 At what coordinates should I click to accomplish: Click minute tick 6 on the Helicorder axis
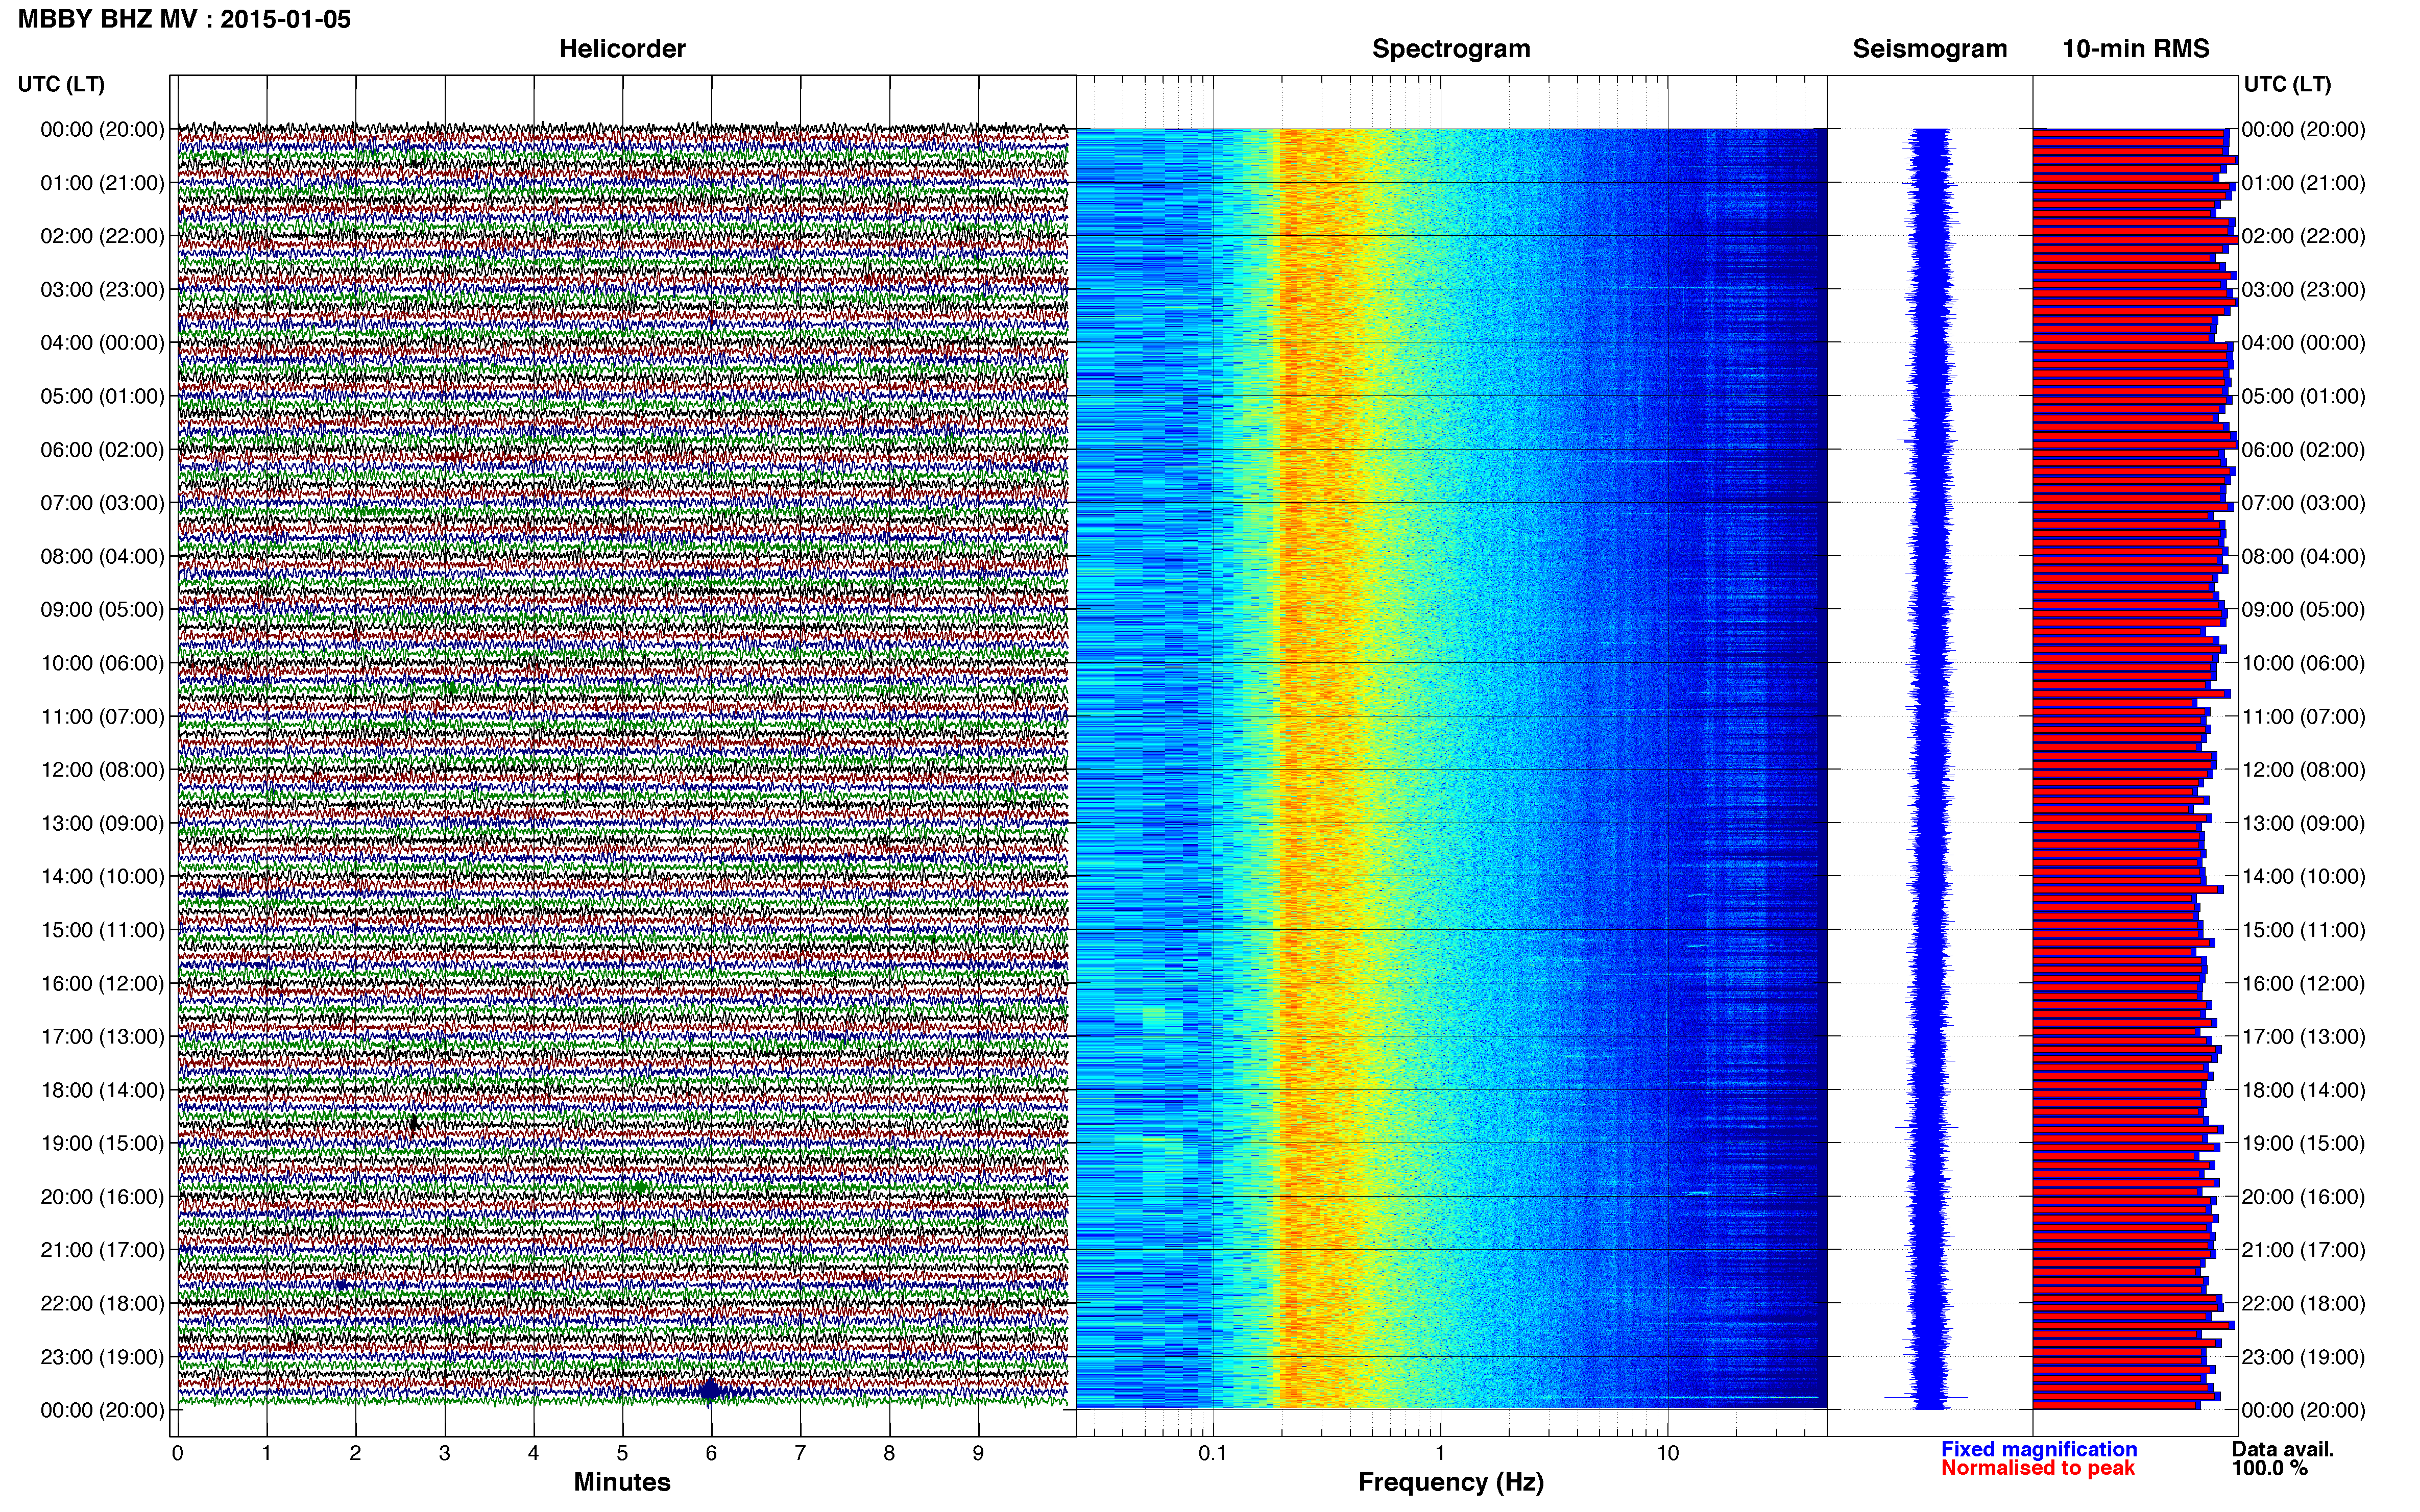coord(711,1453)
